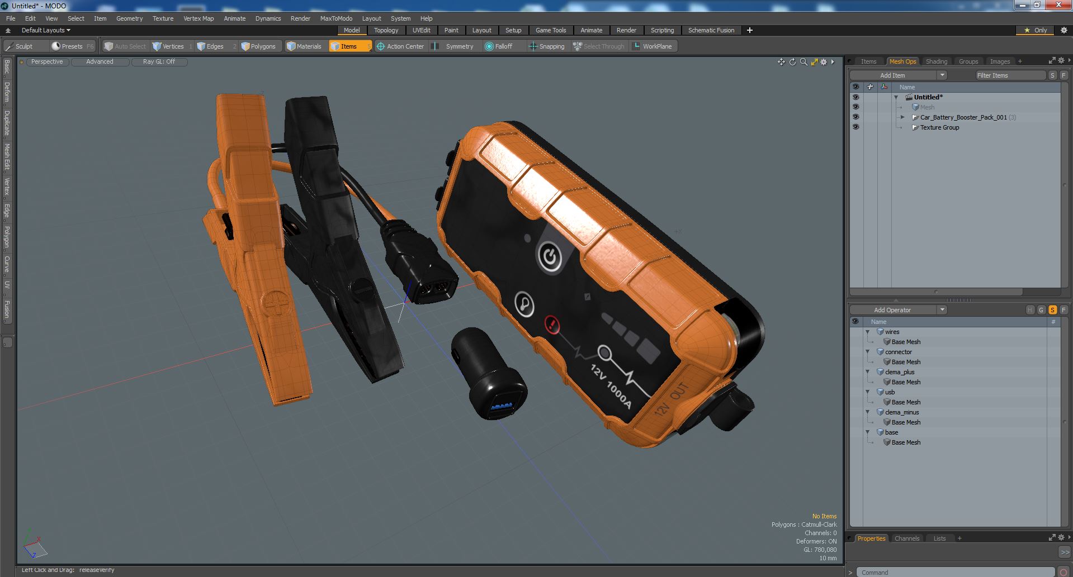Click the Properties panel expand-arrows icon
The width and height of the screenshot is (1073, 577).
(x=1052, y=538)
